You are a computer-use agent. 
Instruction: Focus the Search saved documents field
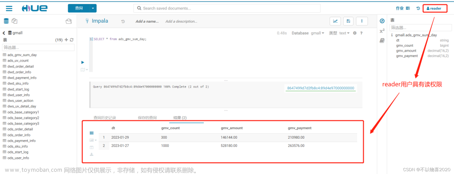click(x=227, y=8)
